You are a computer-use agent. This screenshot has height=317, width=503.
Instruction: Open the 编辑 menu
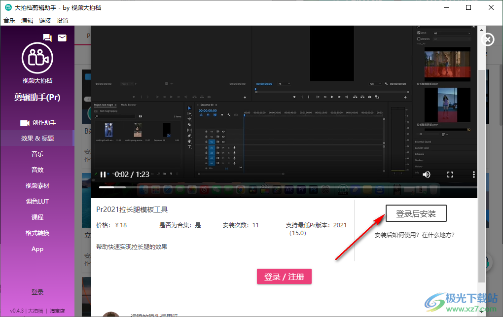(x=27, y=21)
